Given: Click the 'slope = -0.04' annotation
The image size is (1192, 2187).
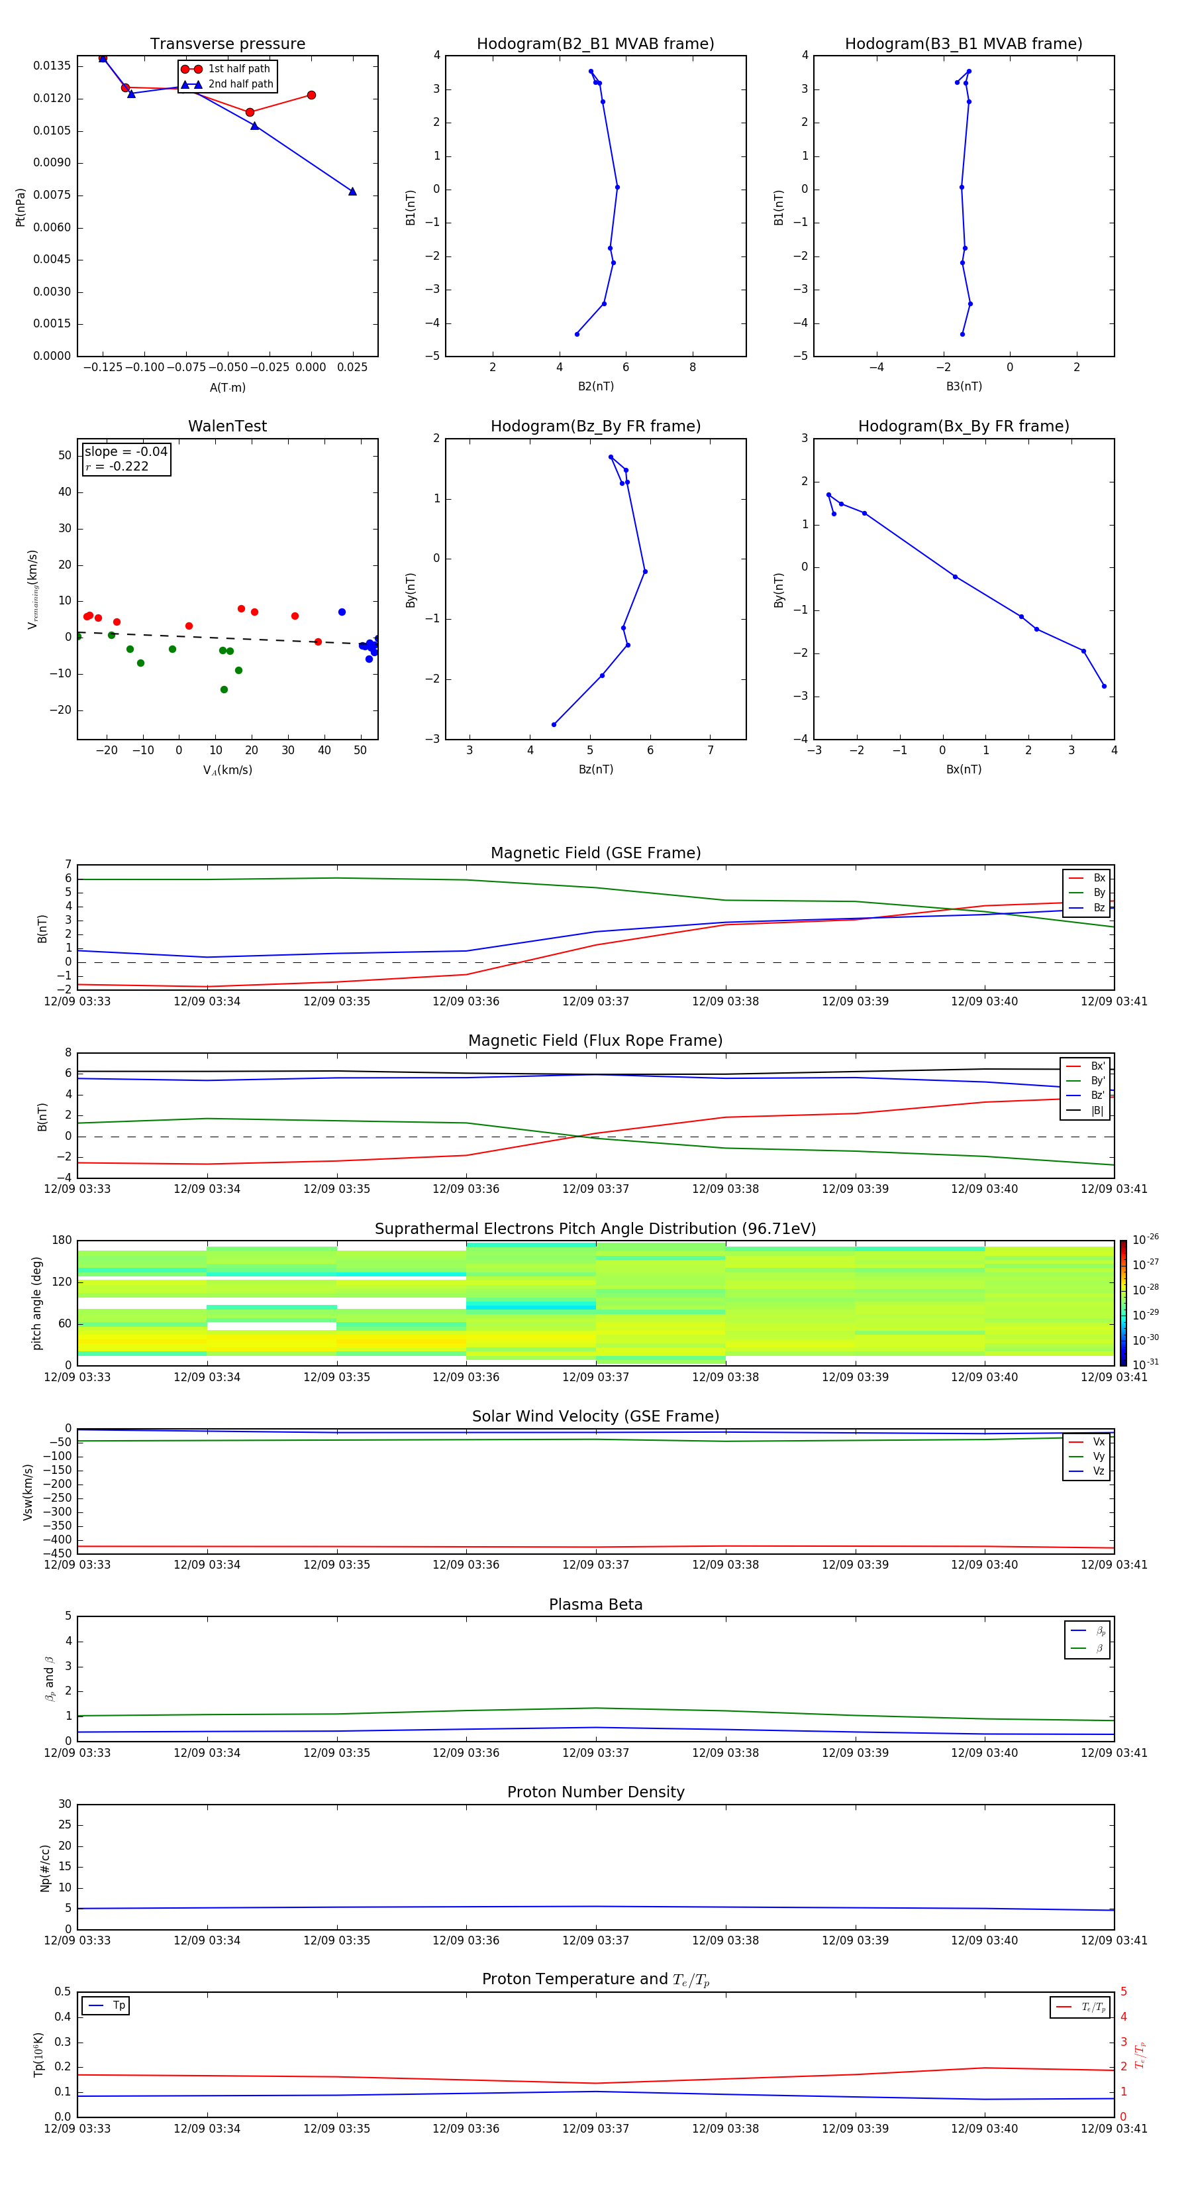Looking at the screenshot, I should coord(126,452).
